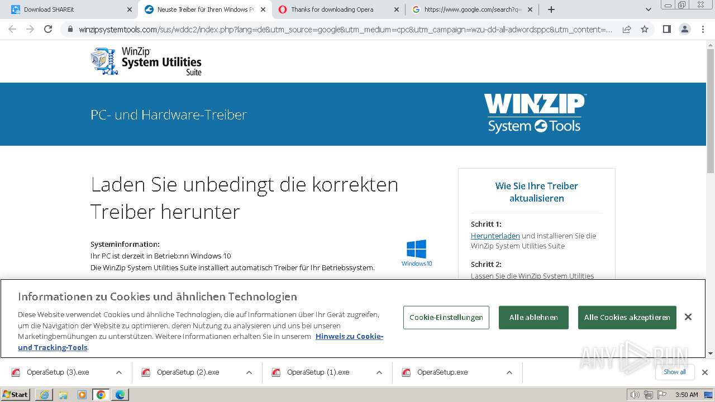
Task: Reload the current page
Action: click(x=48, y=29)
